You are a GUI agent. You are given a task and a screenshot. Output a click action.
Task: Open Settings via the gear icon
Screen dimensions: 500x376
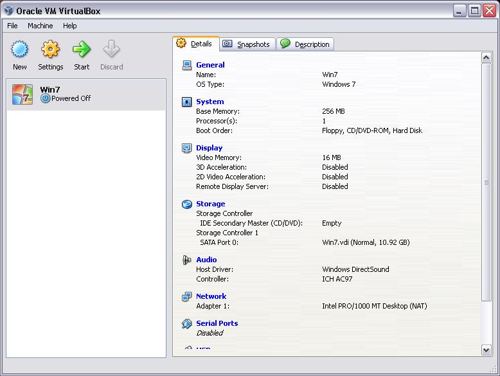(x=50, y=49)
